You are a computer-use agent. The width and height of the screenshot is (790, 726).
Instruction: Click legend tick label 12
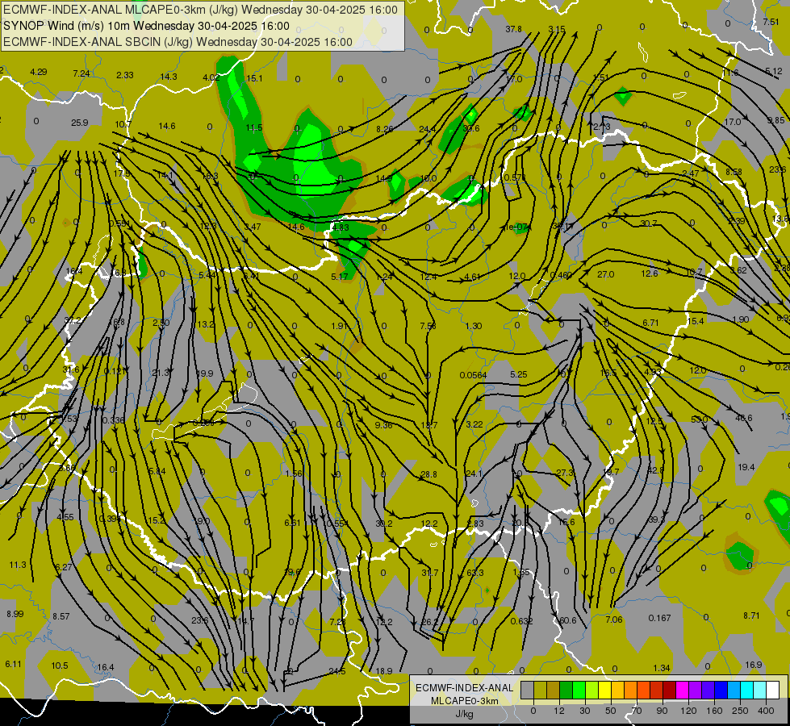click(558, 711)
